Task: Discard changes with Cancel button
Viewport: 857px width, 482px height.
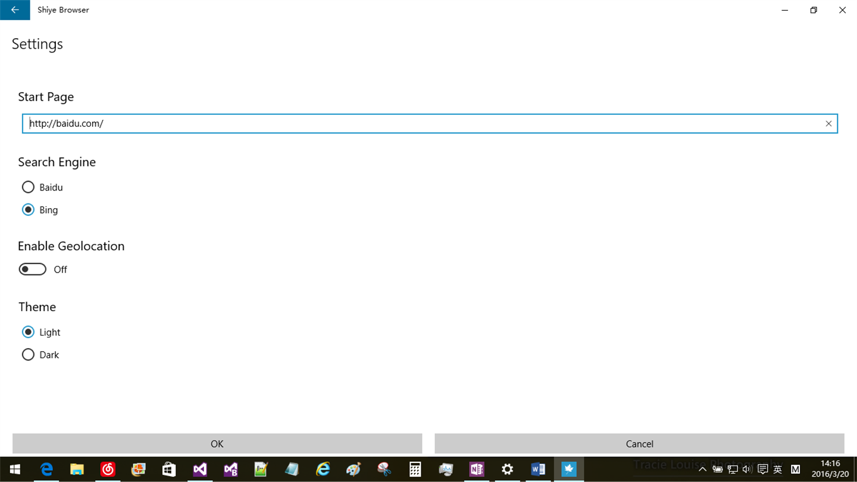Action: click(x=640, y=444)
